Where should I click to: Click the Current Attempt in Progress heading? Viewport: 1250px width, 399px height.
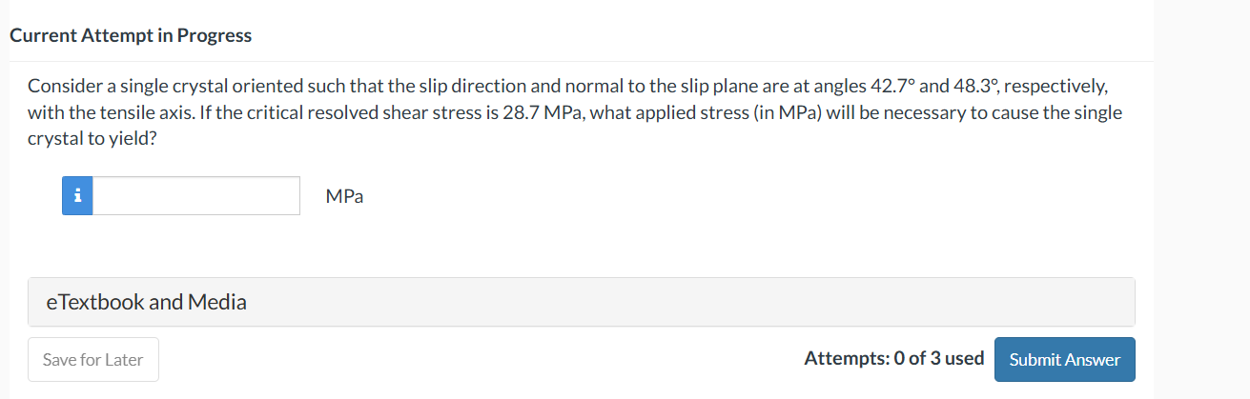pos(131,35)
